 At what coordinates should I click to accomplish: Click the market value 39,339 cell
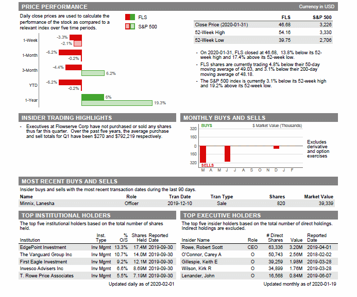pyautogui.click(x=326, y=204)
